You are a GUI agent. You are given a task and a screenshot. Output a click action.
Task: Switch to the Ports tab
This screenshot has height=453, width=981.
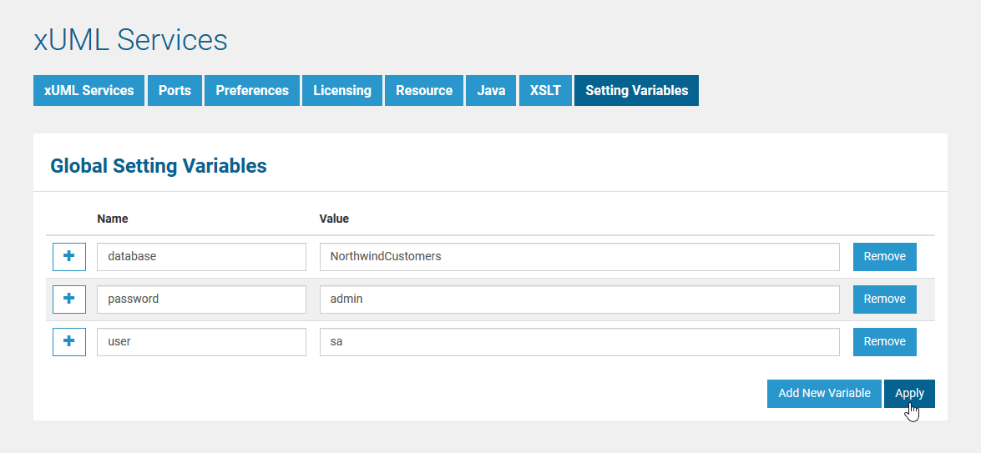point(174,91)
